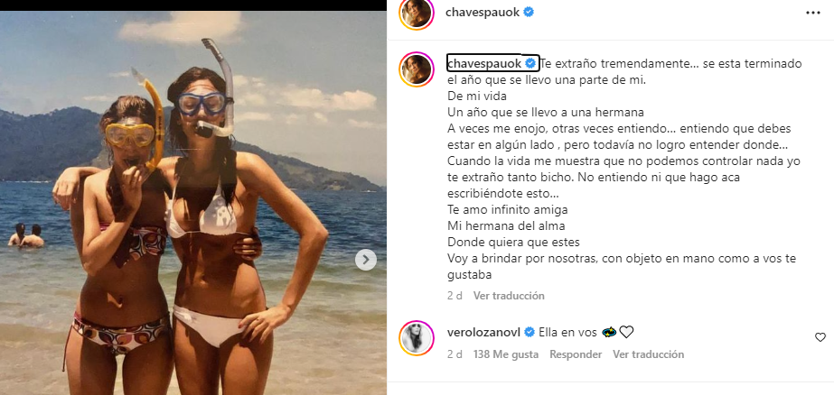Click the verified badge beside verolozanovl
Screen dimensions: 834x395
point(529,333)
